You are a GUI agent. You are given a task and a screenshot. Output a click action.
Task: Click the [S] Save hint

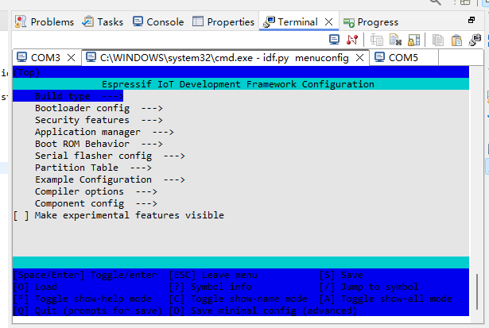point(341,275)
